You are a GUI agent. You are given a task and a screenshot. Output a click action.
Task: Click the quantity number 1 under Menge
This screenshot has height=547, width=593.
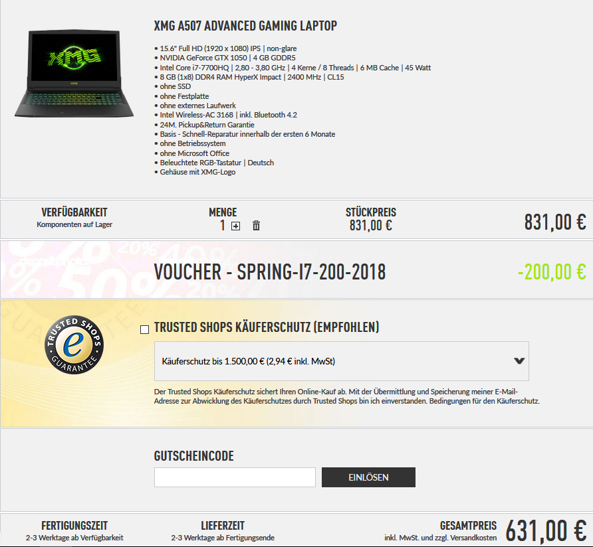coord(223,226)
